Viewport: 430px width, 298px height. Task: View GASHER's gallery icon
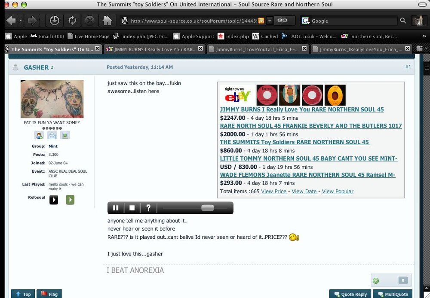tap(65, 135)
